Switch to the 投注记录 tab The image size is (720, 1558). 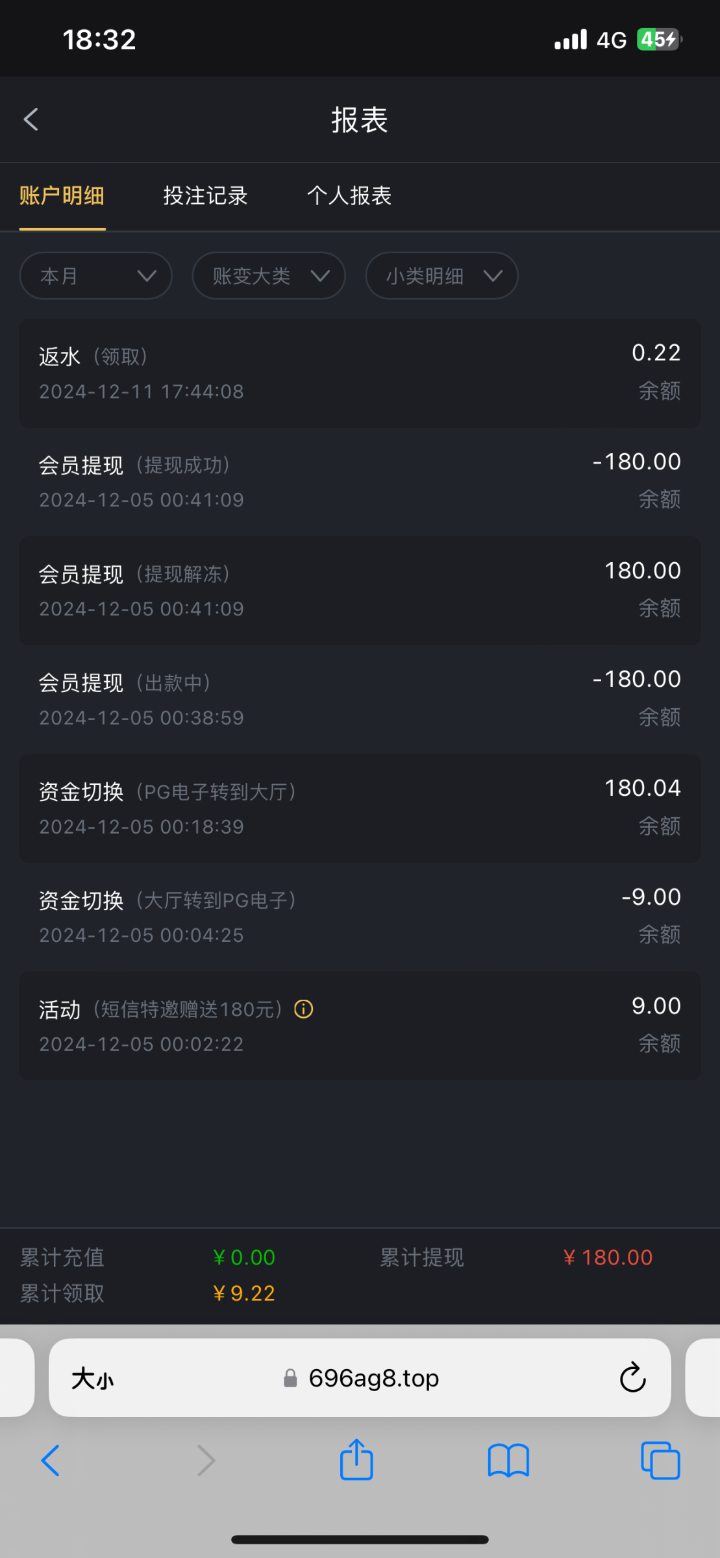click(205, 195)
